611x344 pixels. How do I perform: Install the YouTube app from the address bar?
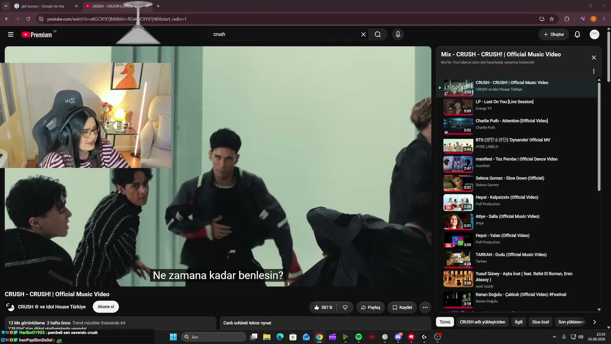(x=542, y=19)
